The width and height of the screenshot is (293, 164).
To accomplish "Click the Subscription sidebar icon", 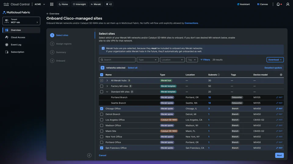I will [x=7, y=52].
